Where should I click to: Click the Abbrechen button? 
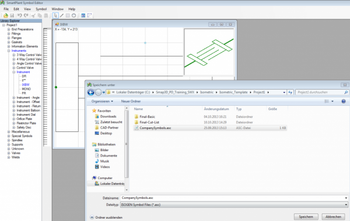[333, 216]
